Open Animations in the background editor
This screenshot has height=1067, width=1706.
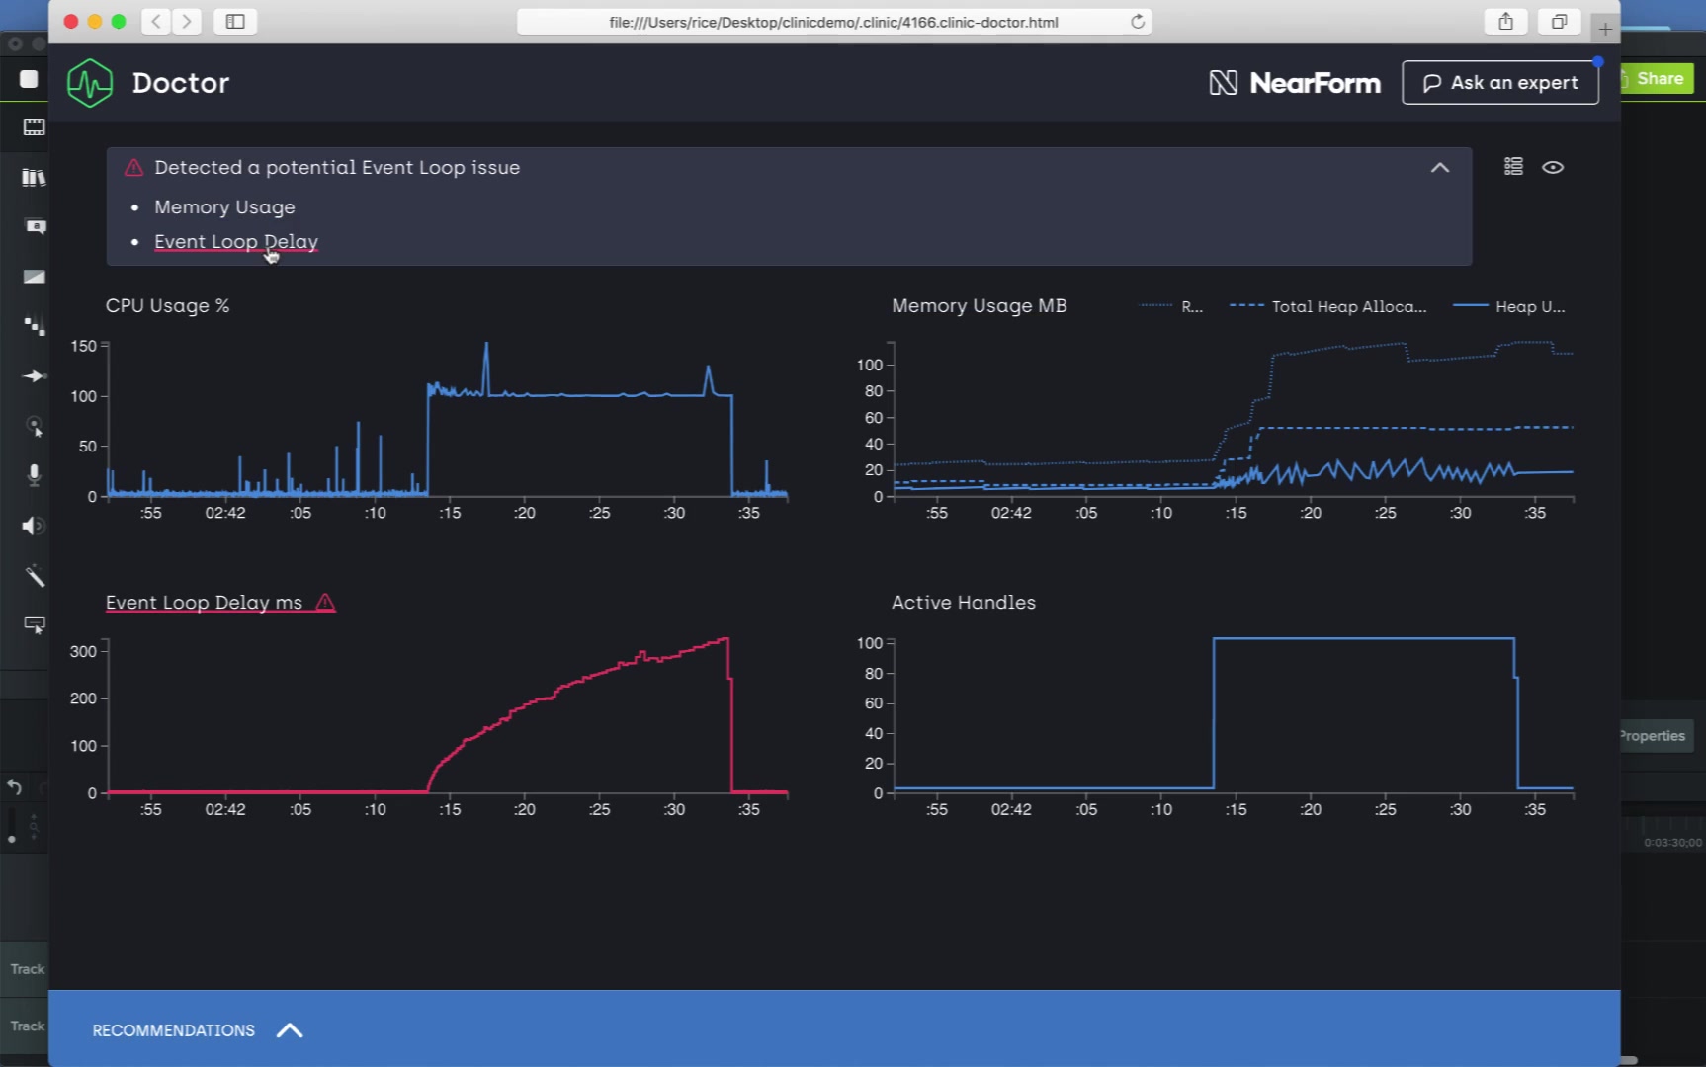[x=34, y=376]
